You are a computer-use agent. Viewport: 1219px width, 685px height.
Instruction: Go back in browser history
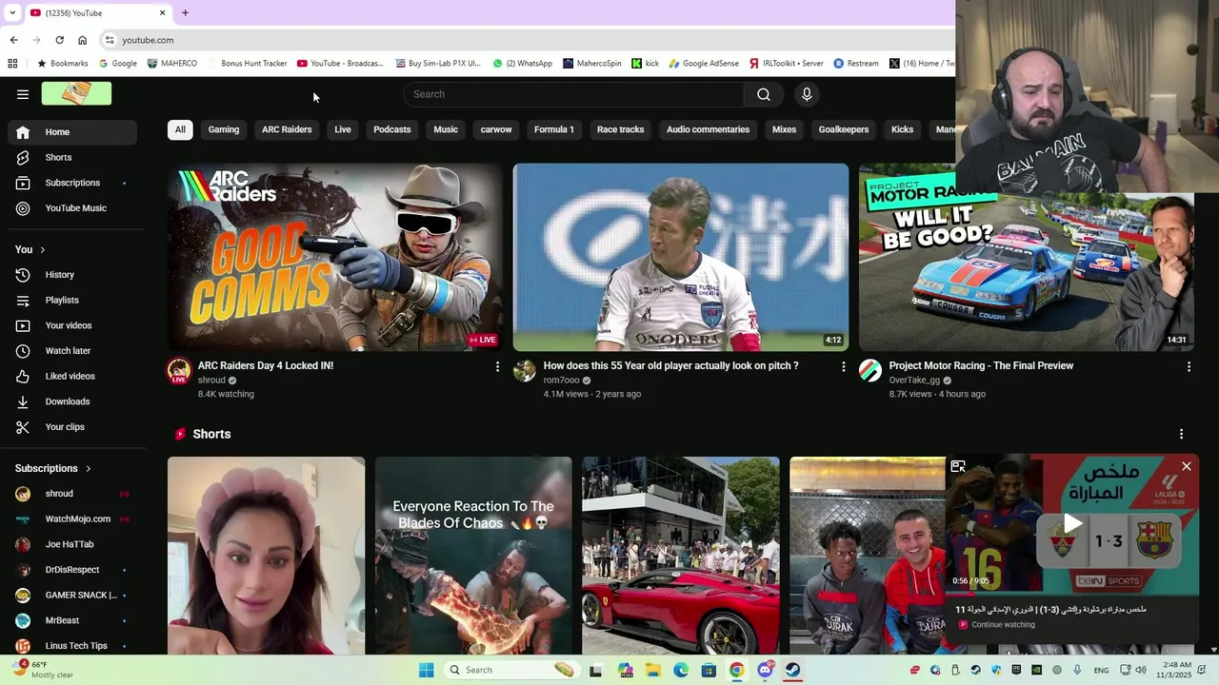click(x=13, y=40)
